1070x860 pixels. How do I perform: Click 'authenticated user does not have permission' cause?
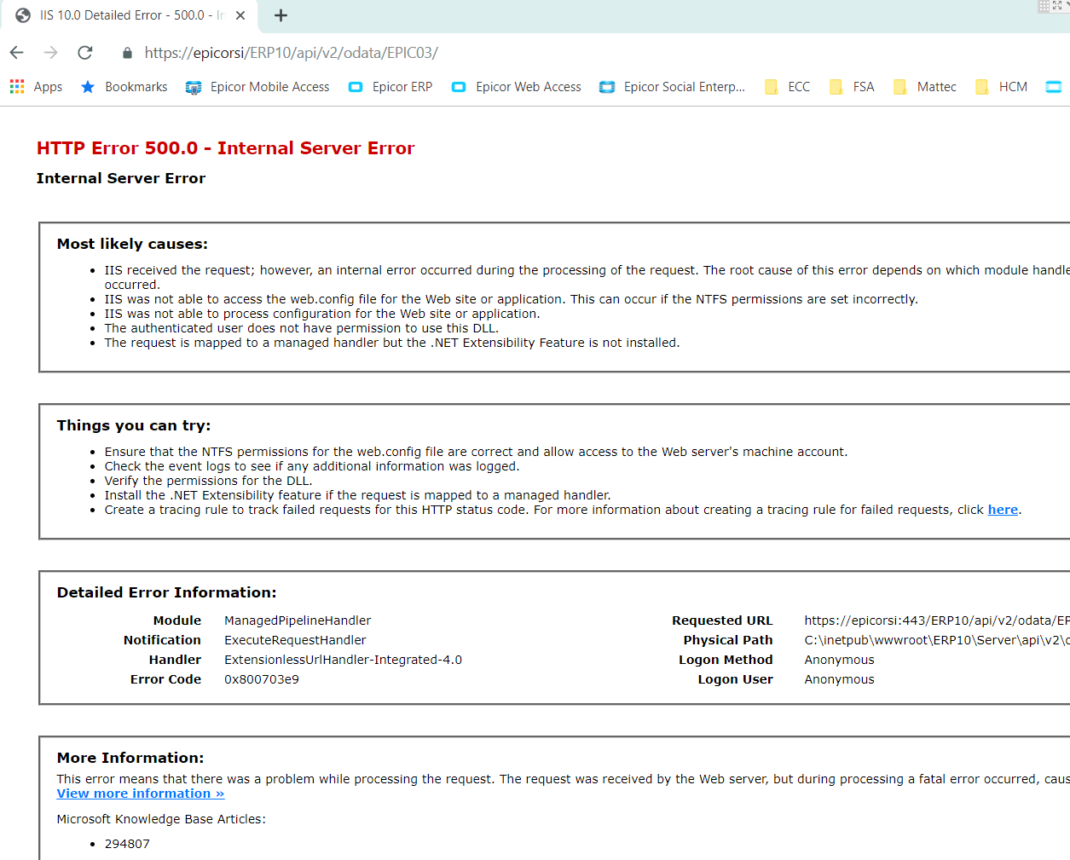click(x=302, y=328)
